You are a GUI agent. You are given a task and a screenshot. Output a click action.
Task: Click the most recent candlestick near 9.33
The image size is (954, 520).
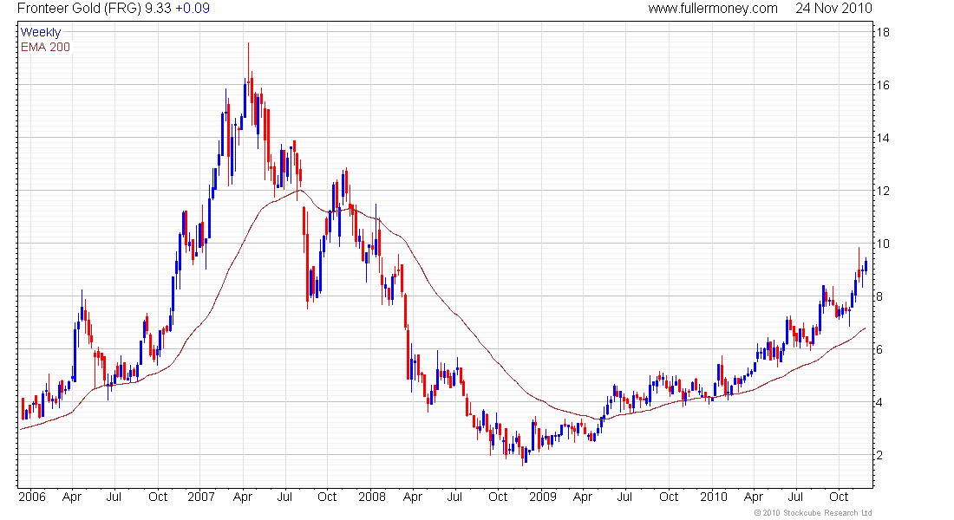click(x=866, y=266)
